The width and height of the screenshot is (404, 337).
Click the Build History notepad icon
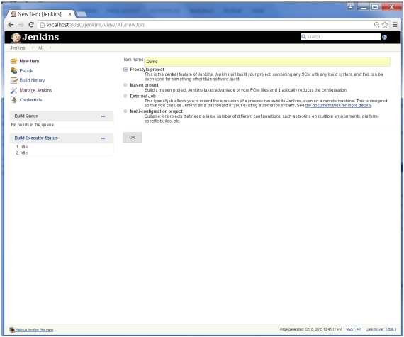point(13,80)
